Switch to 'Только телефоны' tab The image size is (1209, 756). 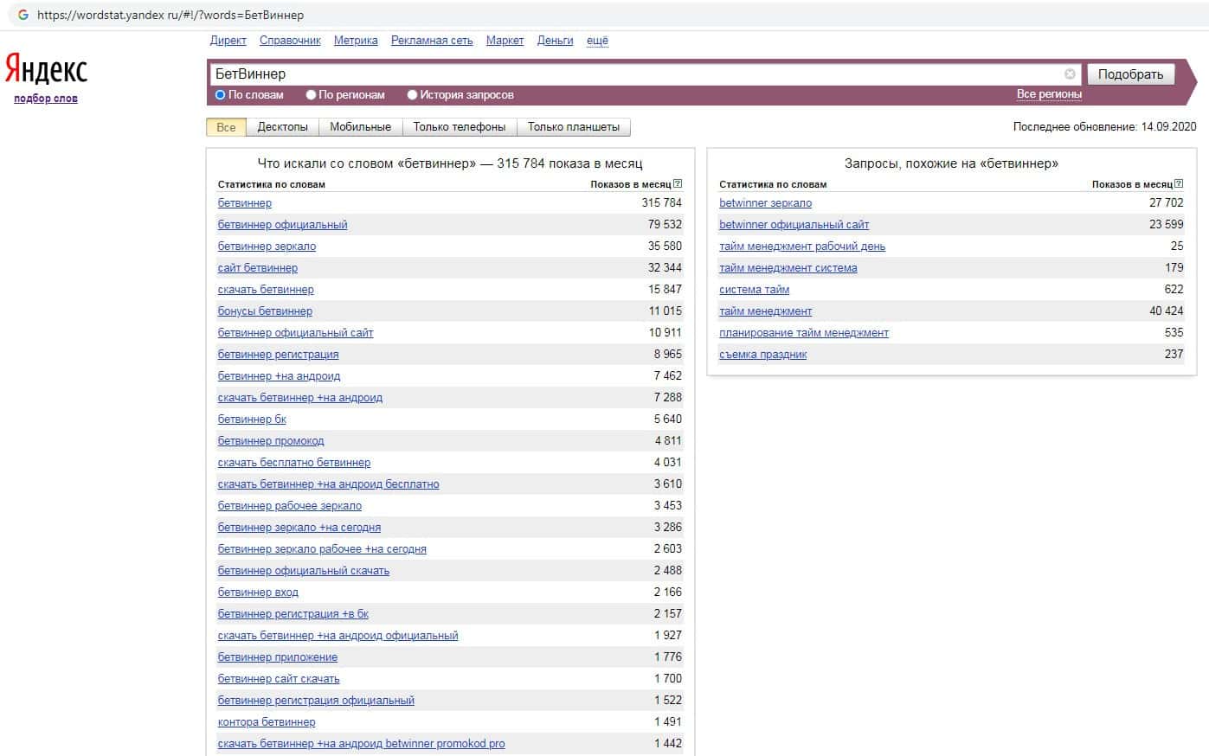[459, 127]
